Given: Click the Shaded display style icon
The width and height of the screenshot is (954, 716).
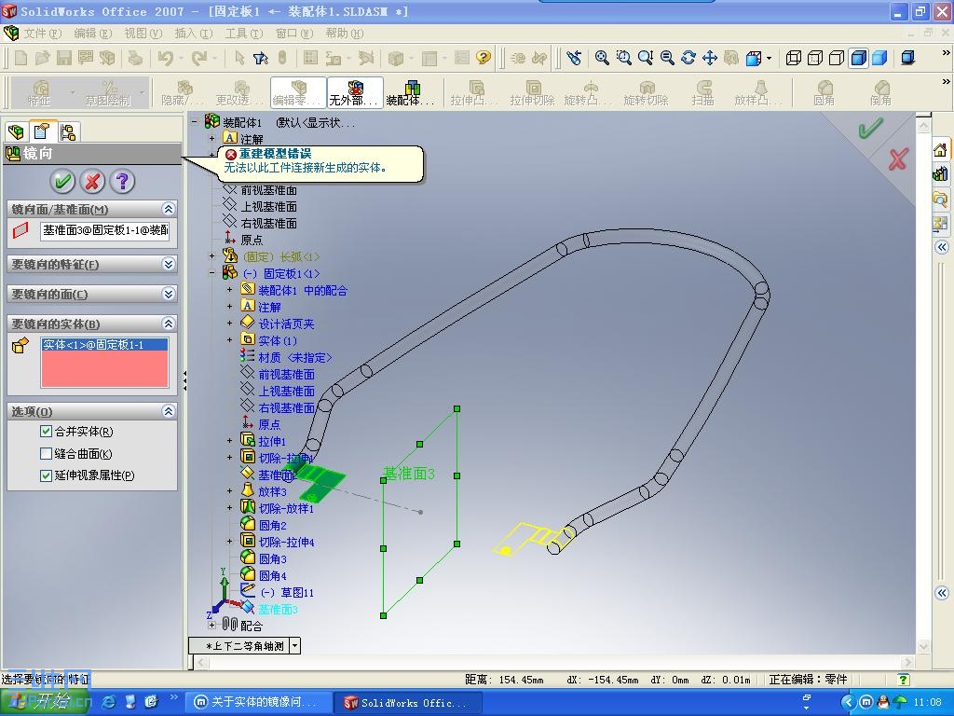Looking at the screenshot, I should (x=879, y=58).
